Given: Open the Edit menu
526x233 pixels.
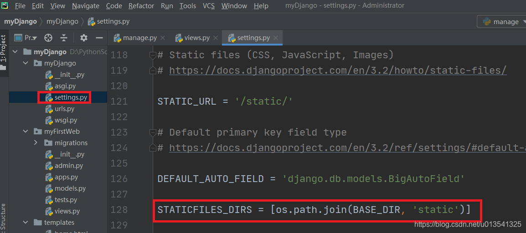Looking at the screenshot, I should [x=38, y=6].
